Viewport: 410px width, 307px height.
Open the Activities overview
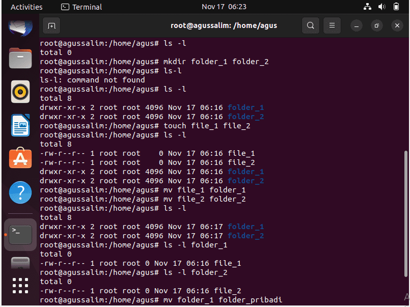pyautogui.click(x=26, y=7)
